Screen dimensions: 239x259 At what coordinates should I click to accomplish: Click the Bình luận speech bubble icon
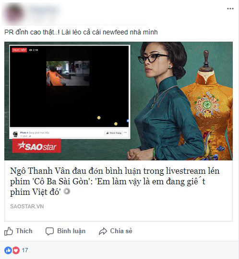click(49, 231)
